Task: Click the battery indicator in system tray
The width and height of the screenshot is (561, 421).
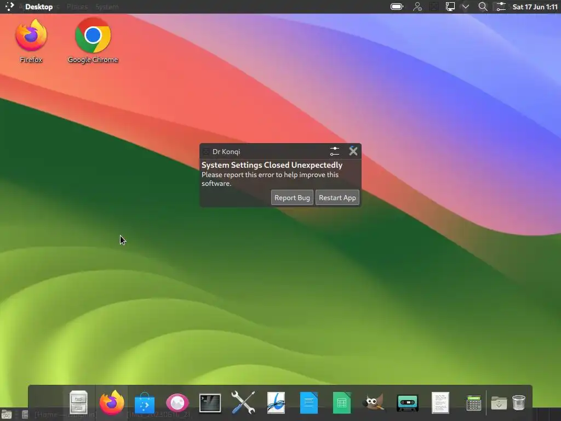Action: tap(397, 7)
